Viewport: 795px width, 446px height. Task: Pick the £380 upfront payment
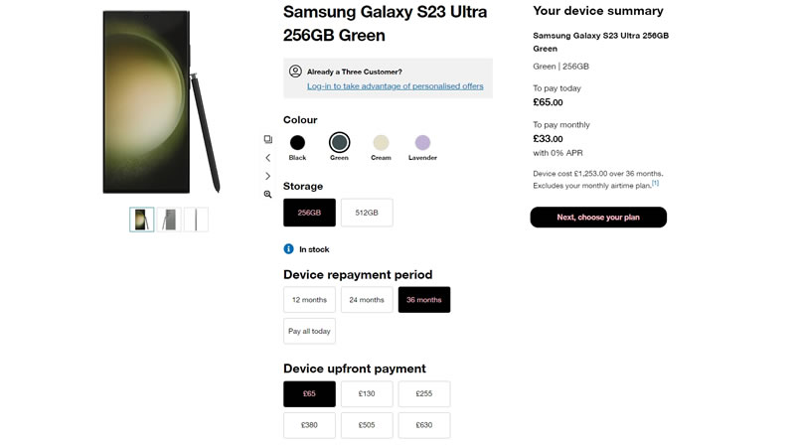[309, 426]
